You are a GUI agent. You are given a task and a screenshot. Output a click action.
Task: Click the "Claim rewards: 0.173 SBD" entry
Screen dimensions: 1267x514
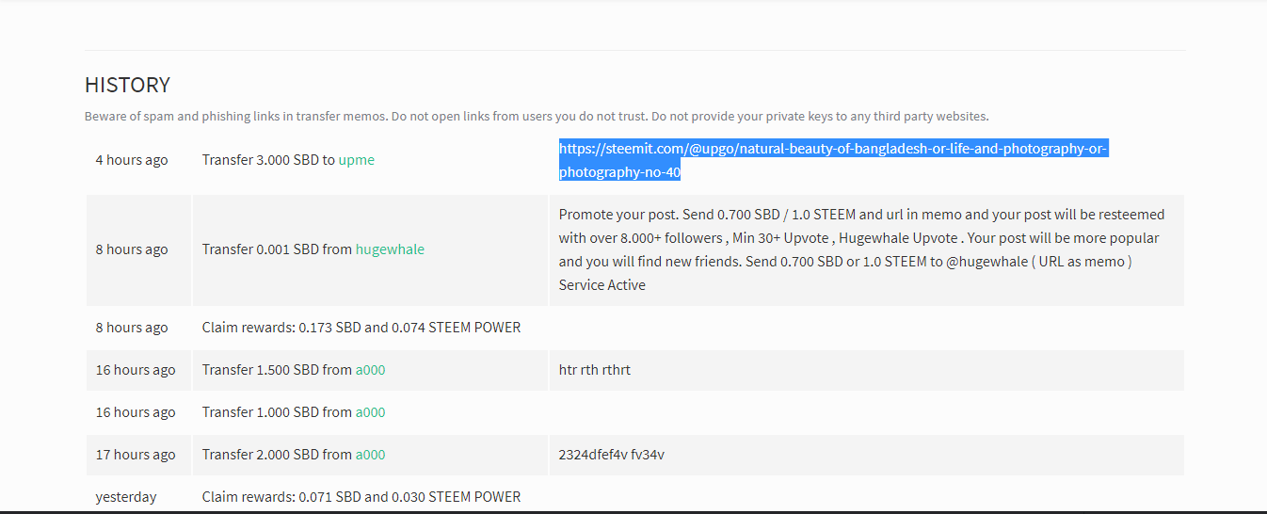(361, 328)
